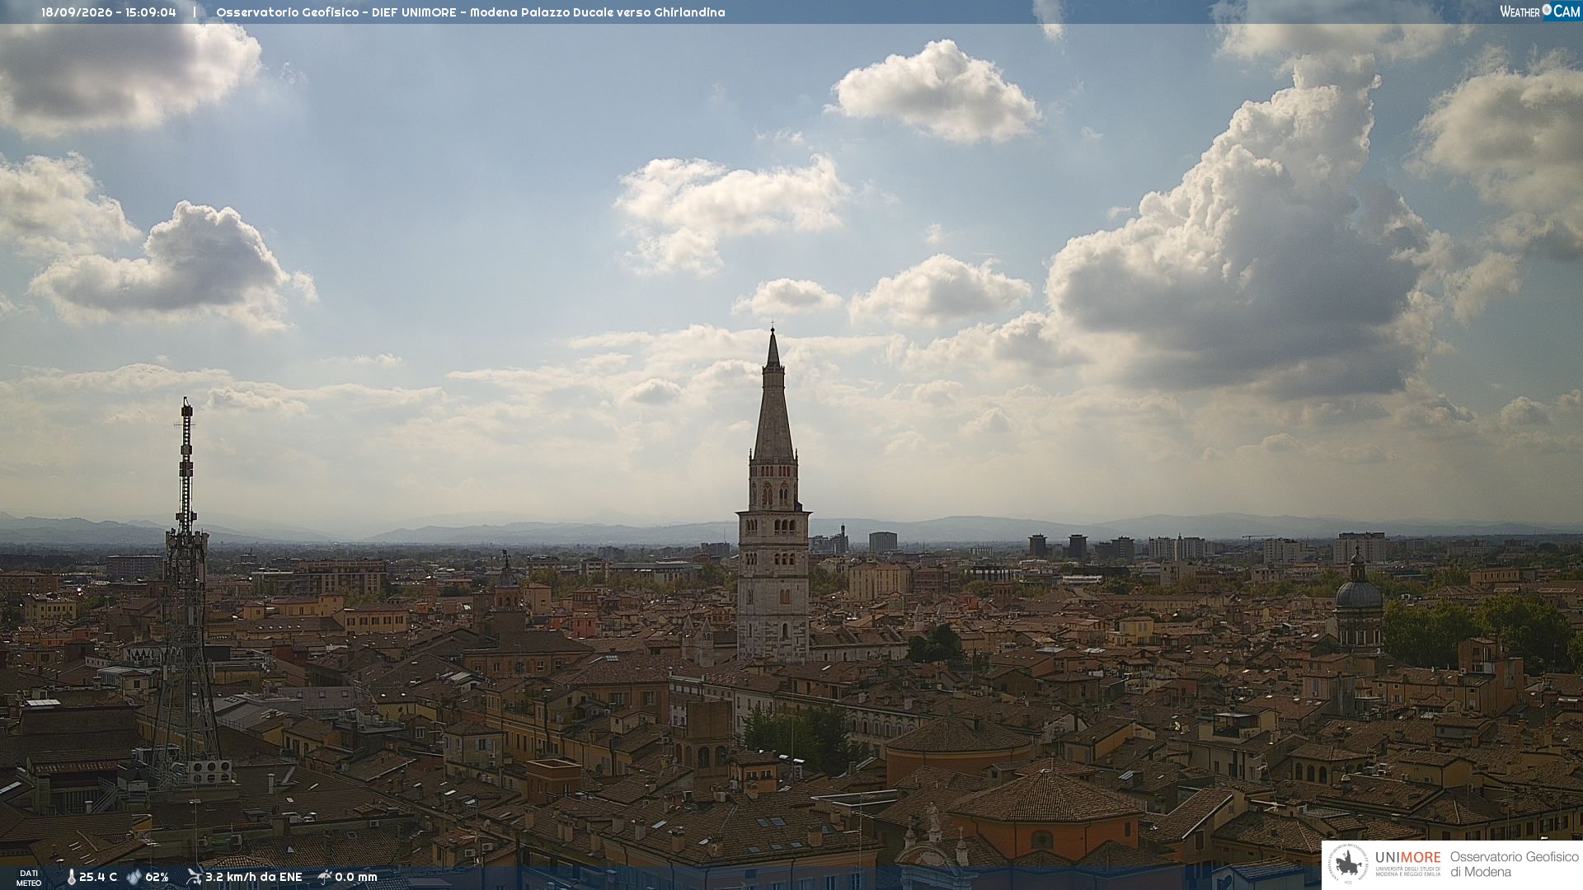Image resolution: width=1583 pixels, height=890 pixels.
Task: Click the DATI METEO label
Action: tap(29, 878)
